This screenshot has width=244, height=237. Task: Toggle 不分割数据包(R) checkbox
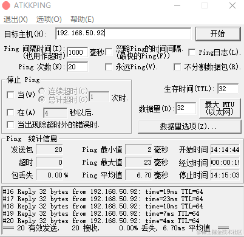tap(177, 67)
